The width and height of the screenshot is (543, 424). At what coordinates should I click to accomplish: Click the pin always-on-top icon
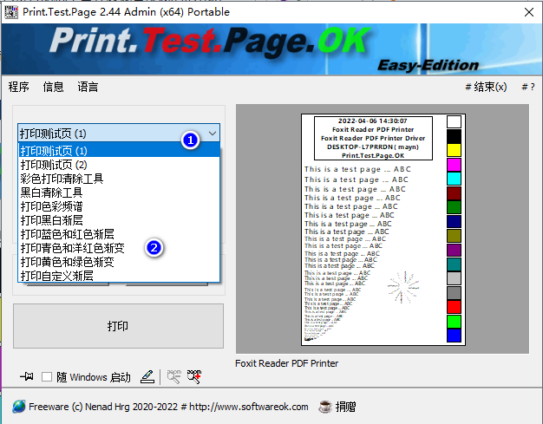[27, 376]
